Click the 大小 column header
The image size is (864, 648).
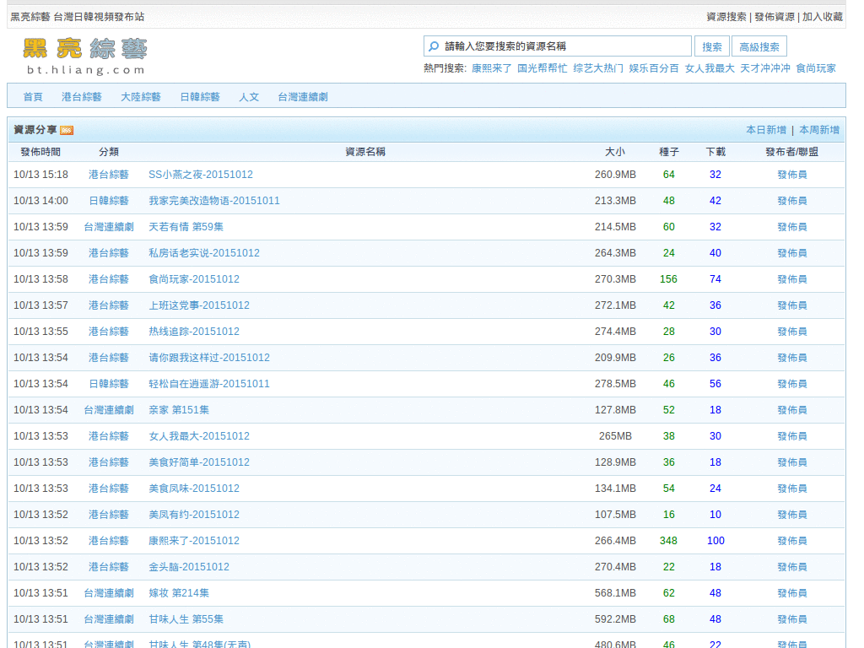coord(615,152)
